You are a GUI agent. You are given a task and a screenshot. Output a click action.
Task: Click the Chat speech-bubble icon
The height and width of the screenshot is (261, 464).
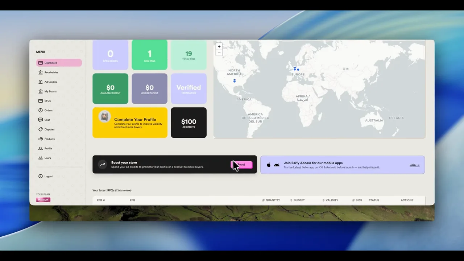click(41, 120)
